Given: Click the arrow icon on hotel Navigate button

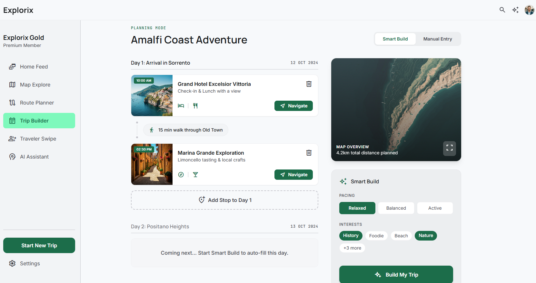Looking at the screenshot, I should click(283, 106).
